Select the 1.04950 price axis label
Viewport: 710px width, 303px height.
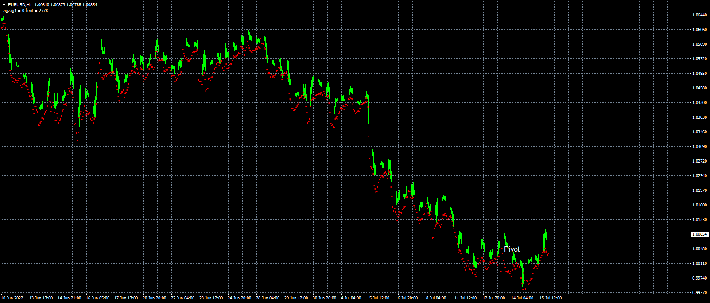699,73
